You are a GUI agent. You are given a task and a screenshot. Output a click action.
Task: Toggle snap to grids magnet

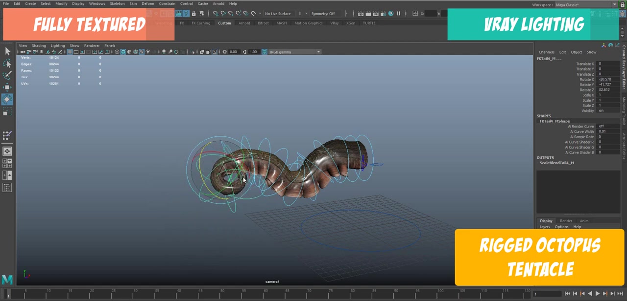click(216, 14)
